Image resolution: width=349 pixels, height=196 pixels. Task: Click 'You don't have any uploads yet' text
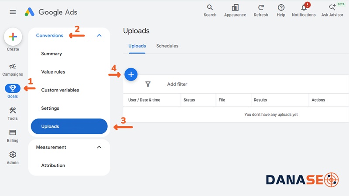pos(271,115)
